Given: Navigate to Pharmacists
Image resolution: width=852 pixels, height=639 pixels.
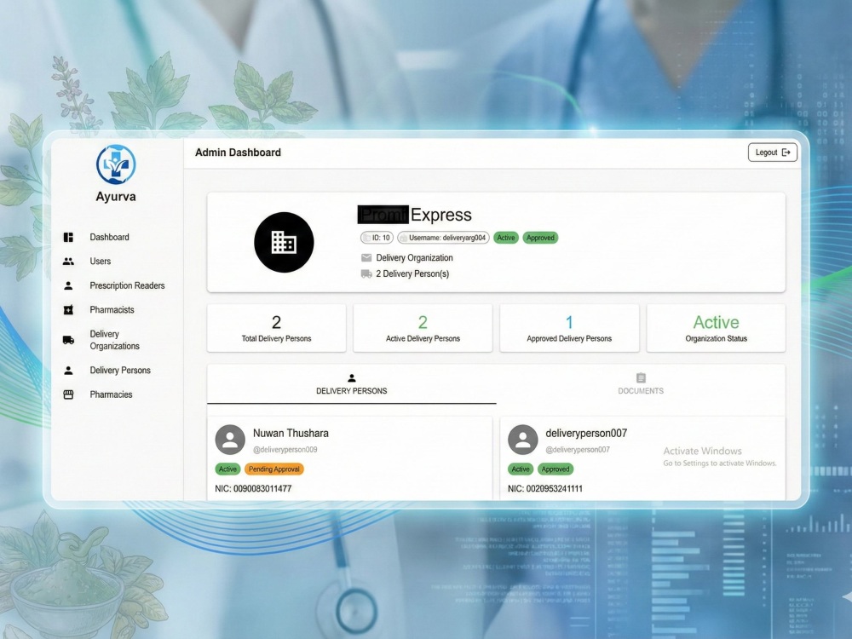Looking at the screenshot, I should (x=112, y=310).
